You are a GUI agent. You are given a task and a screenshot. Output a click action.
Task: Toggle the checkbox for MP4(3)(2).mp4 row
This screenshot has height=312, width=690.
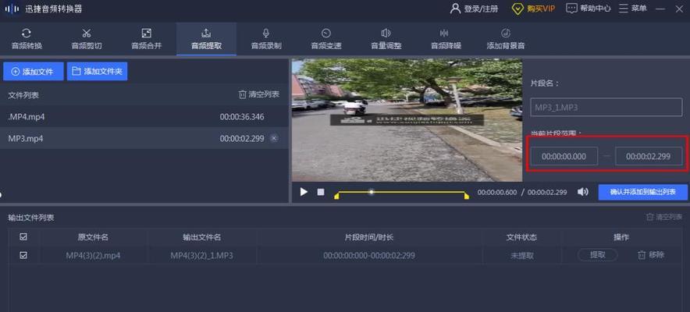coord(23,255)
